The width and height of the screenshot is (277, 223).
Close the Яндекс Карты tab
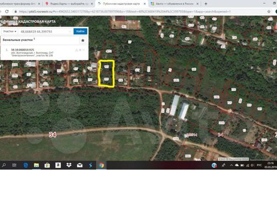tap(92, 4)
